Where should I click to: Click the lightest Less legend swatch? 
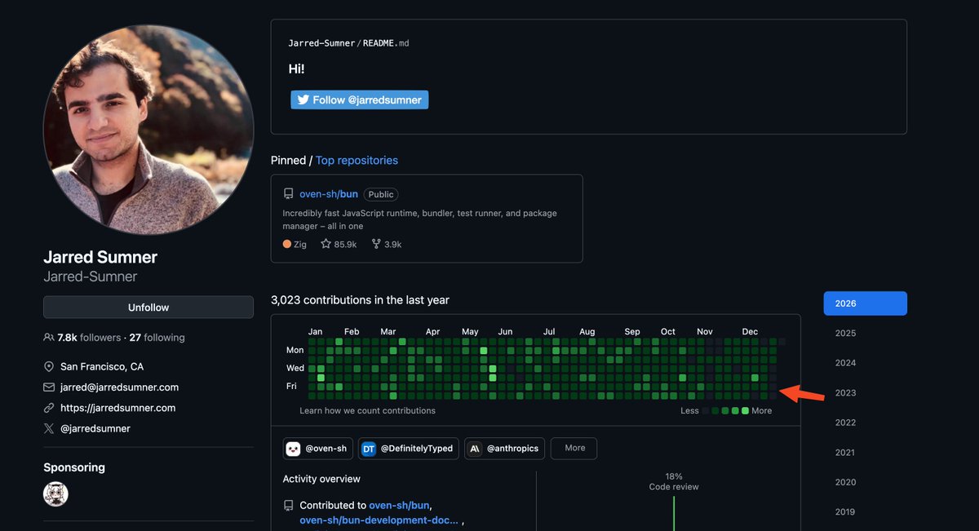click(x=707, y=410)
